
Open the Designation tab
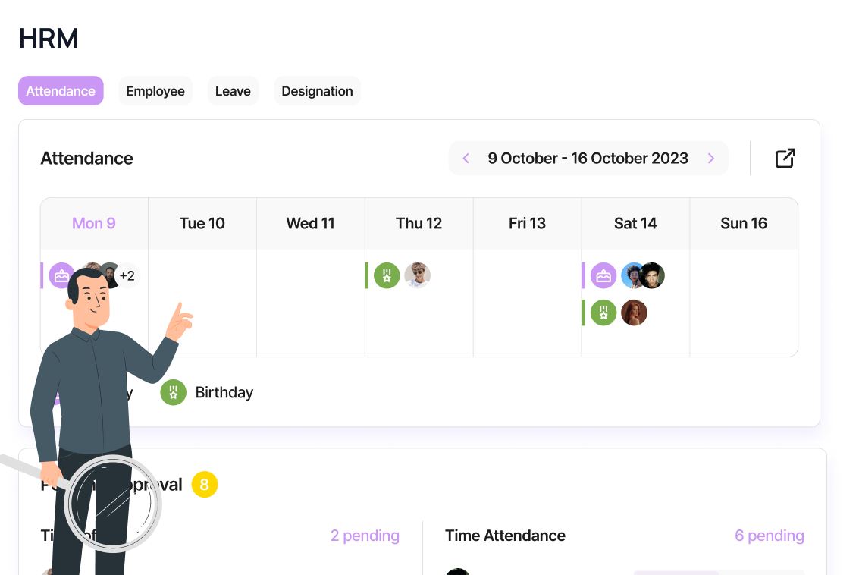click(x=317, y=91)
